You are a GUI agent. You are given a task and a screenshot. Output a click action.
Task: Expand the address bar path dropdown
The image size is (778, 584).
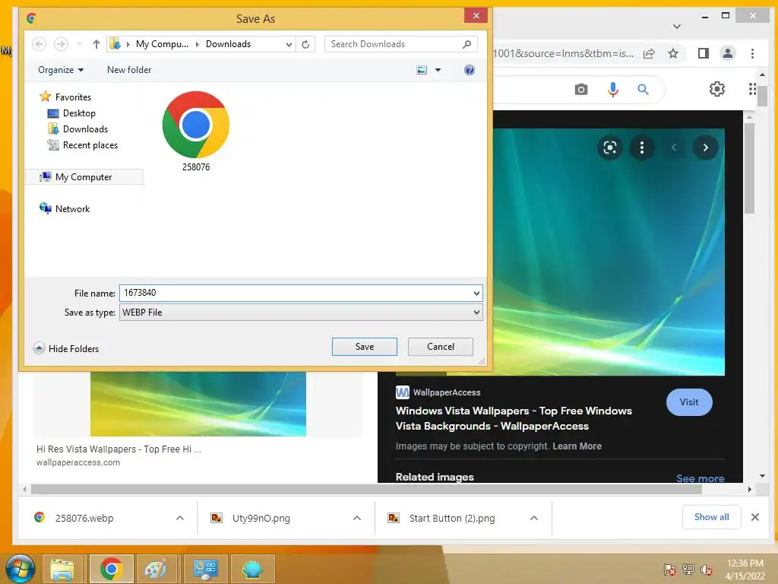(289, 44)
